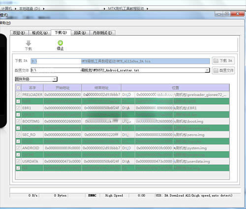Click the Download DA path field

120,61
